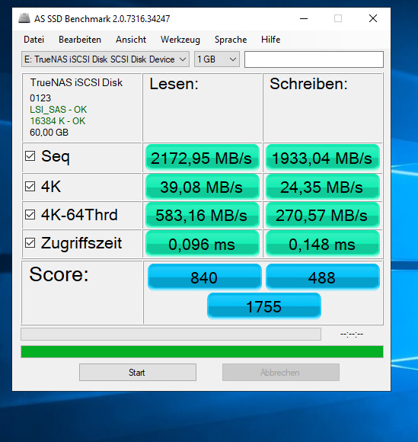418x442 pixels.
Task: Open the Werkzeug menu
Action: [x=180, y=40]
